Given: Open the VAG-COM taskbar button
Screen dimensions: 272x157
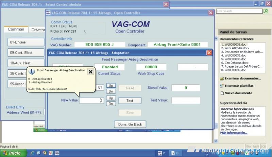Looking at the screenshot, I should pos(161,153).
